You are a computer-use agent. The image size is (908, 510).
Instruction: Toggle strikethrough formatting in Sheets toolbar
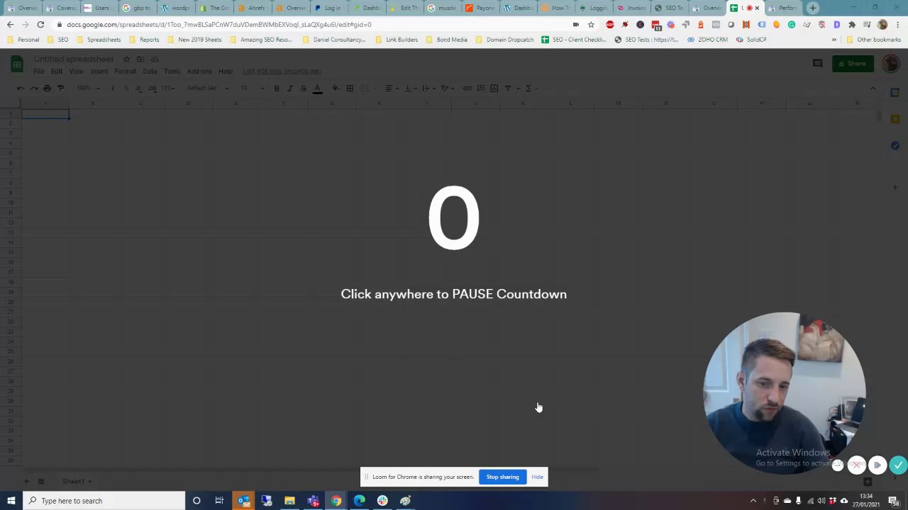tap(304, 88)
